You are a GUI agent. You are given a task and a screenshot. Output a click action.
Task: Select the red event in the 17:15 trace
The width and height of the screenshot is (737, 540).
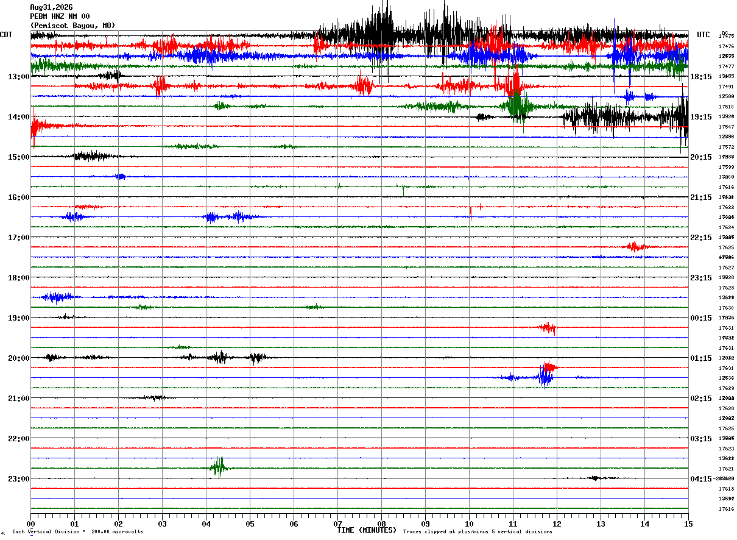(636, 246)
